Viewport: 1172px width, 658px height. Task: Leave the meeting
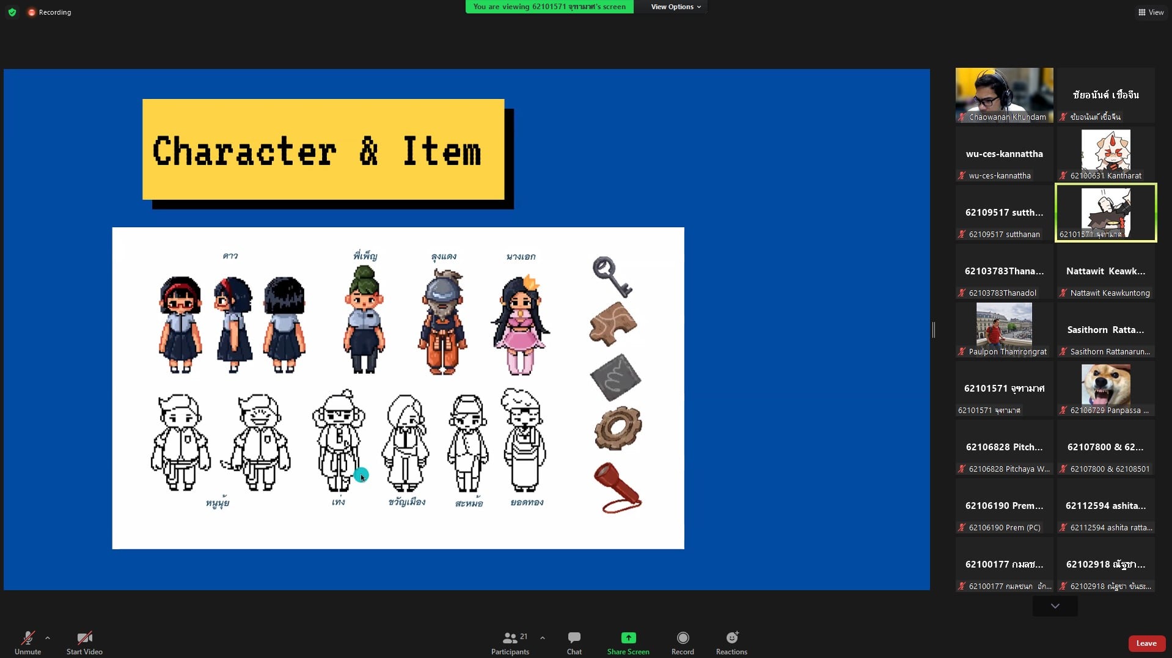(x=1146, y=643)
